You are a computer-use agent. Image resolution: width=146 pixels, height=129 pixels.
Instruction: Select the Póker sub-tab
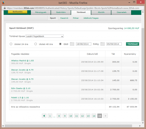[x=76, y=18]
